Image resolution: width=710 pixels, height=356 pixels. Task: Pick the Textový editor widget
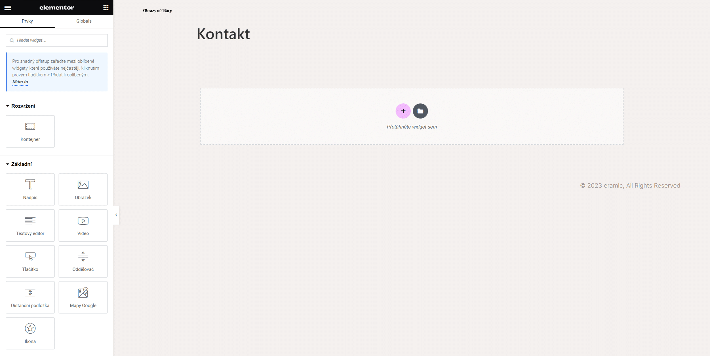tap(30, 225)
